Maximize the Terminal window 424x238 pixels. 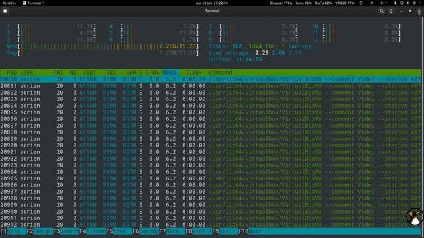[410, 11]
